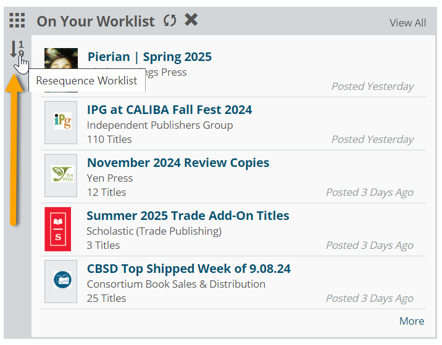442x345 pixels.
Task: Remove the worklist widget with X icon
Action: coord(191,20)
